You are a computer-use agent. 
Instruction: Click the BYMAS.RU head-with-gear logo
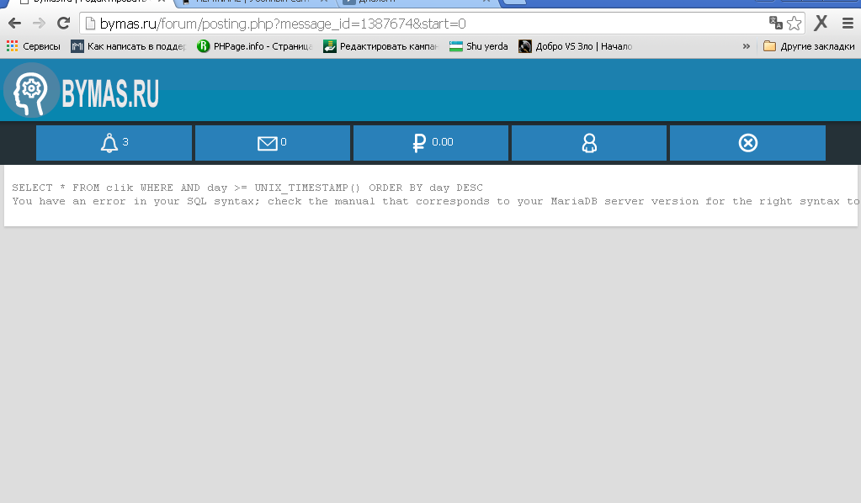pyautogui.click(x=31, y=91)
